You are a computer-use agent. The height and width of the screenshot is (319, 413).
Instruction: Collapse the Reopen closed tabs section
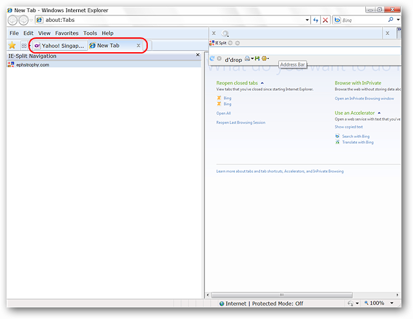click(x=262, y=83)
